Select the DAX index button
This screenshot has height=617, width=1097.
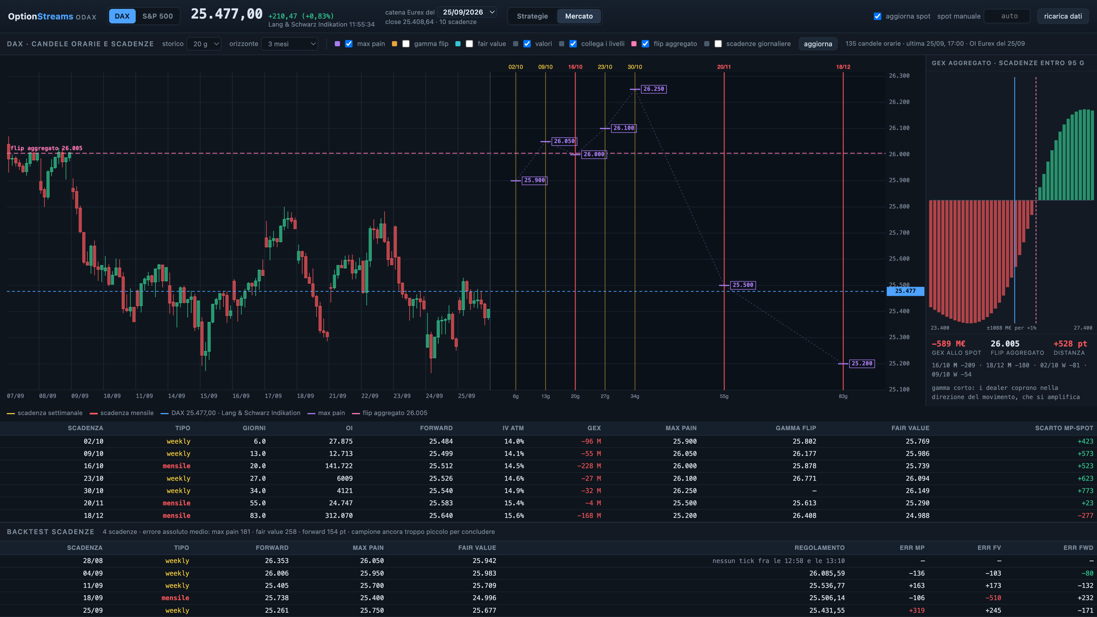tap(122, 16)
